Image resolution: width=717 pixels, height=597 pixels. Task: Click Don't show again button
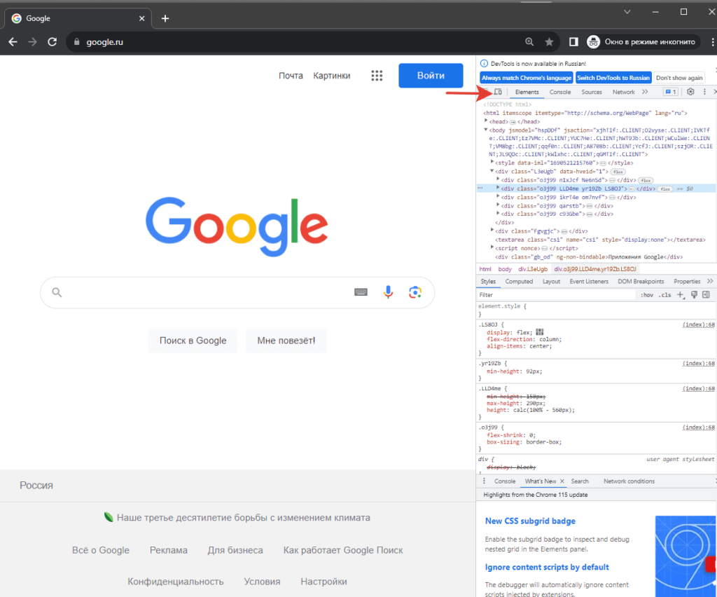679,78
